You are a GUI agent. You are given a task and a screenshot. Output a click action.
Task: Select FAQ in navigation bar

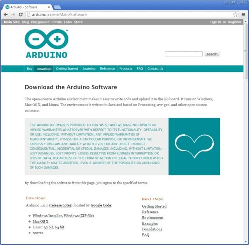[140, 68]
